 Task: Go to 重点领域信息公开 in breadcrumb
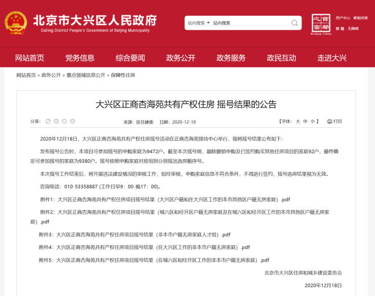[86, 75]
